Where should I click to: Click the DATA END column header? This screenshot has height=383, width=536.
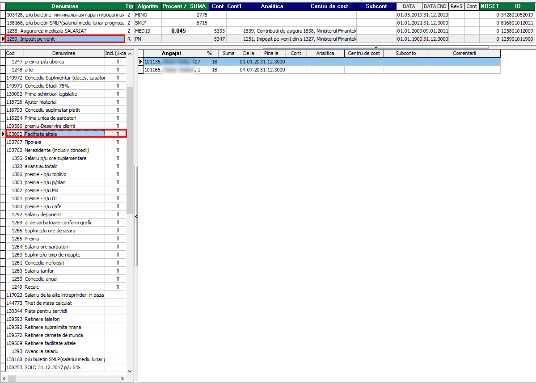(x=435, y=6)
